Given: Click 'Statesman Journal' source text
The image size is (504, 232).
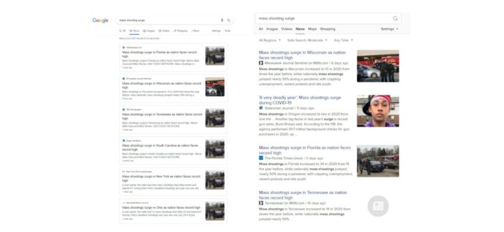Looking at the screenshot, I should (x=279, y=108).
